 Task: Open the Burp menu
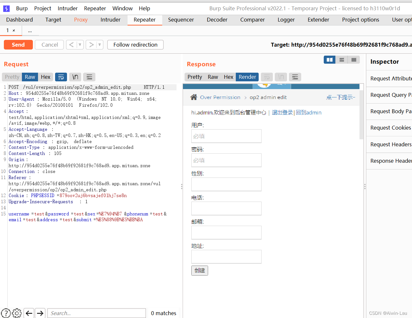(x=22, y=8)
